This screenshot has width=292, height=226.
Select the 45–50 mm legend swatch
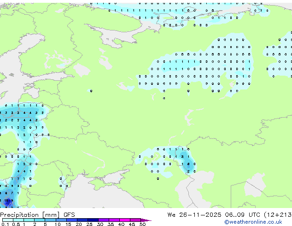pyautogui.click(x=135, y=220)
